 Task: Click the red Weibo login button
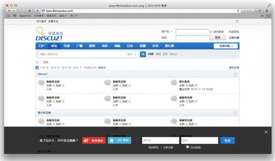click(x=94, y=140)
